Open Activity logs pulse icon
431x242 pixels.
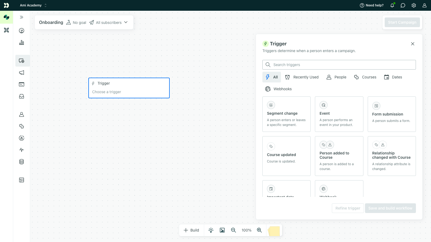coord(22,150)
